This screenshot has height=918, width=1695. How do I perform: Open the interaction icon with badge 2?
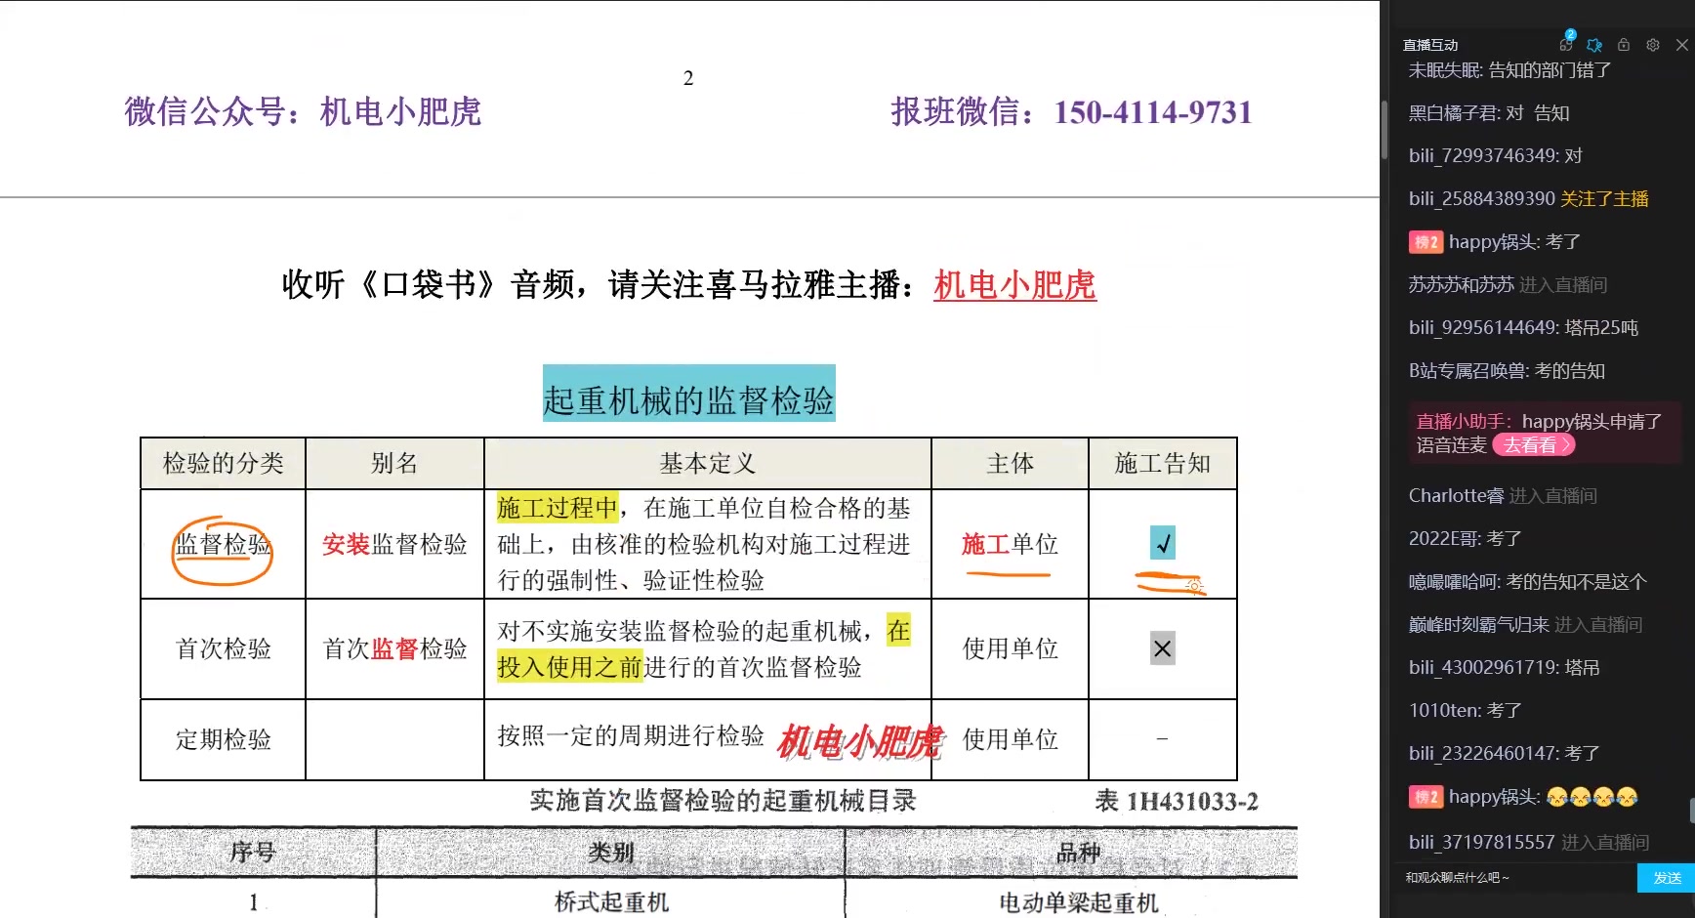coord(1566,43)
